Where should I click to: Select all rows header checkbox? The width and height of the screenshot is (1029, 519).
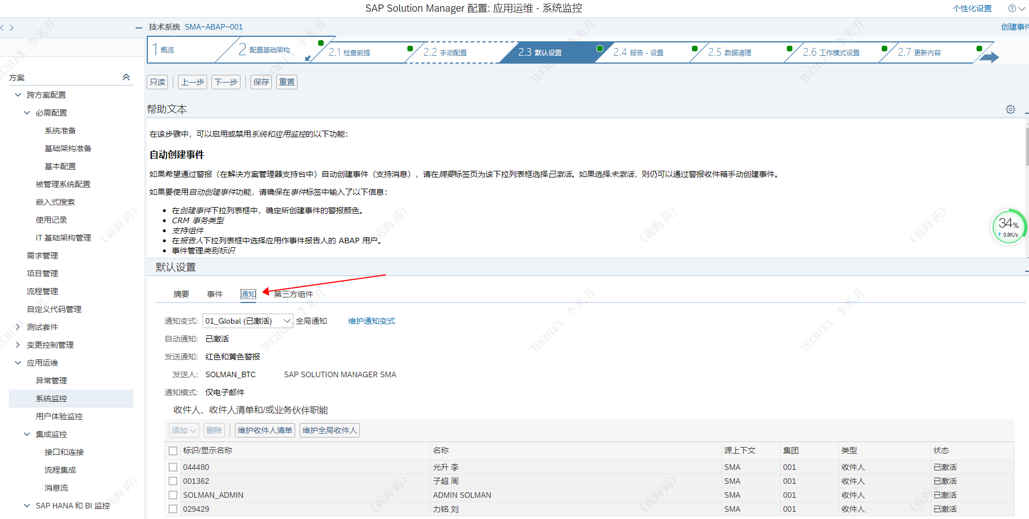(x=173, y=451)
